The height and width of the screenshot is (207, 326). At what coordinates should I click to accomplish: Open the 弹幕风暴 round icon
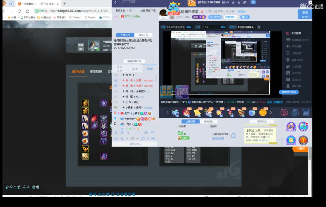(x=291, y=127)
